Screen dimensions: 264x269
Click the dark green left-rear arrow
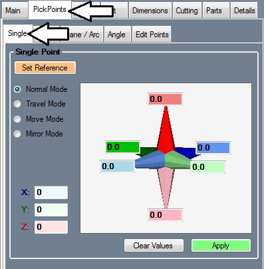coord(148,151)
